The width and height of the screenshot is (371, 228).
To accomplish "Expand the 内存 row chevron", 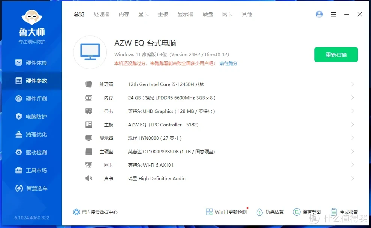I will [352, 98].
